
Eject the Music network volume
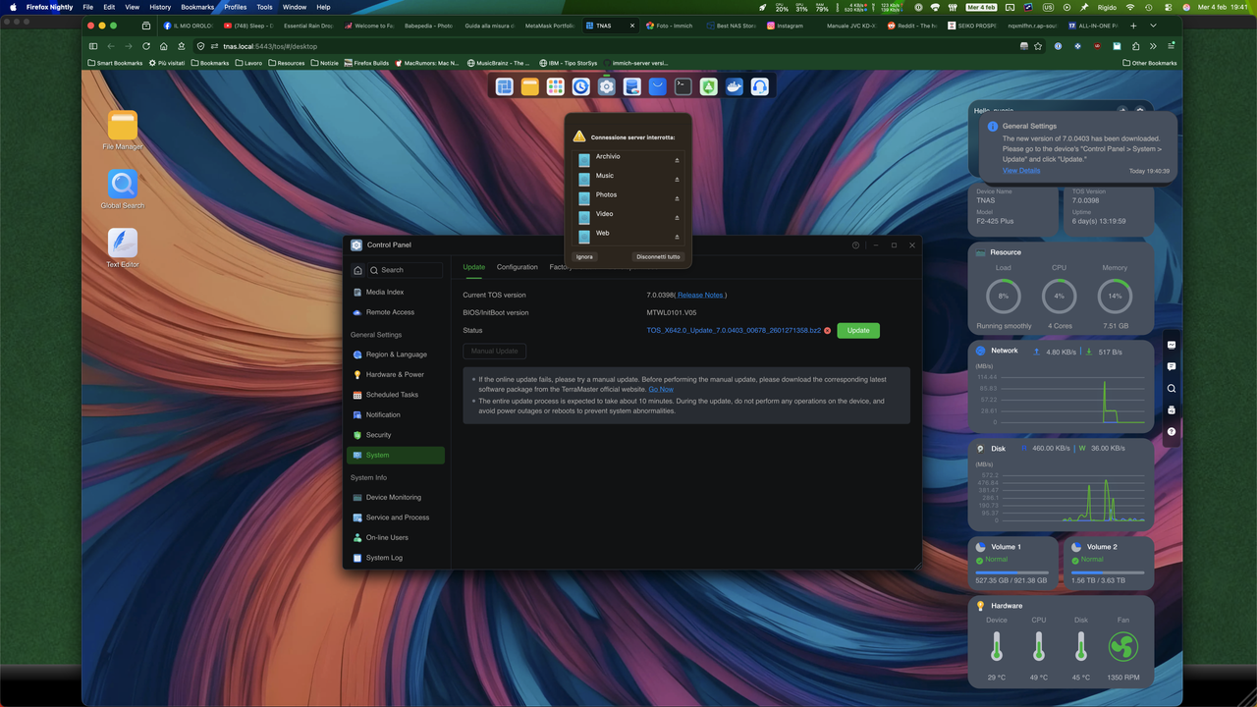pyautogui.click(x=677, y=180)
